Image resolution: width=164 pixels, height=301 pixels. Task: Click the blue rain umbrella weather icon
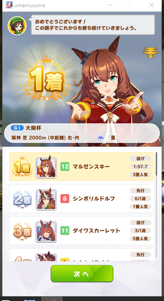pyautogui.click(x=100, y=138)
